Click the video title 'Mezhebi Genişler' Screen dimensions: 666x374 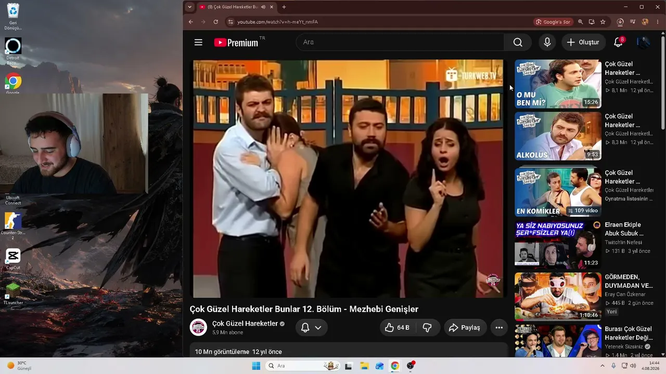click(304, 309)
